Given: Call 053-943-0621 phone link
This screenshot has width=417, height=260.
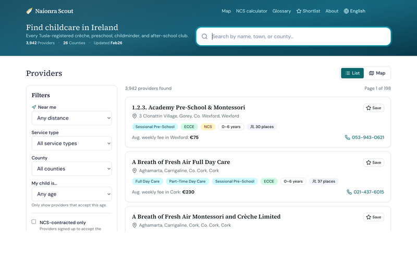Looking at the screenshot, I should pos(364,137).
